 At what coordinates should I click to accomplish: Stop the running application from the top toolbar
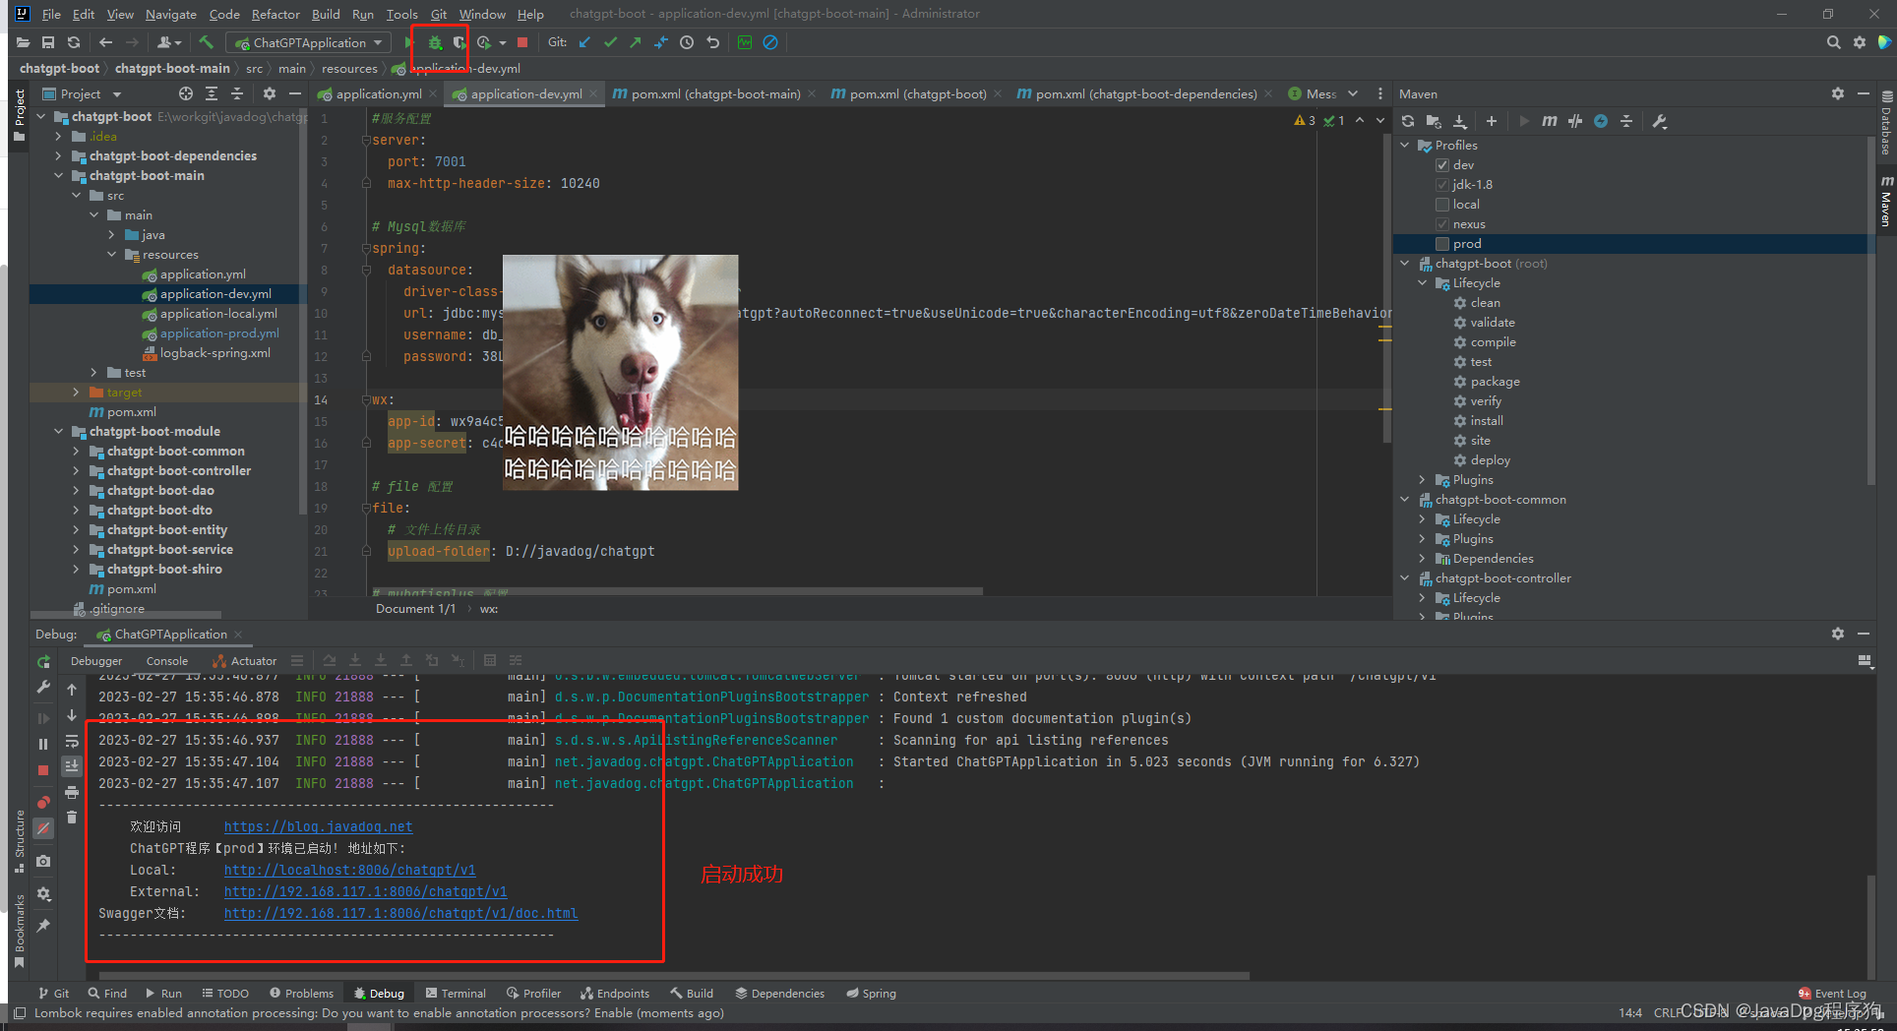(x=522, y=42)
